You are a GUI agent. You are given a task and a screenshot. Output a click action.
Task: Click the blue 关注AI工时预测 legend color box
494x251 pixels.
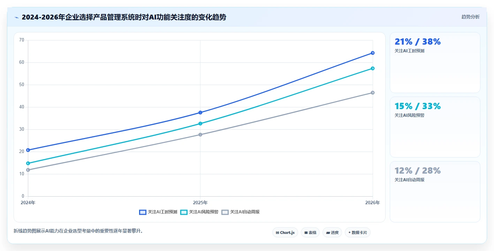143,212
